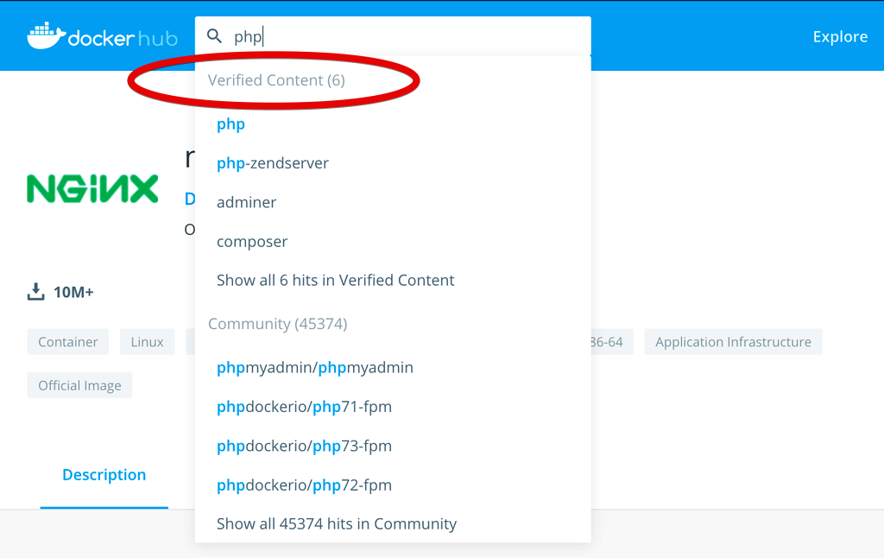884x558 pixels.
Task: Choose the 'composer' verified suggestion
Action: 252,241
